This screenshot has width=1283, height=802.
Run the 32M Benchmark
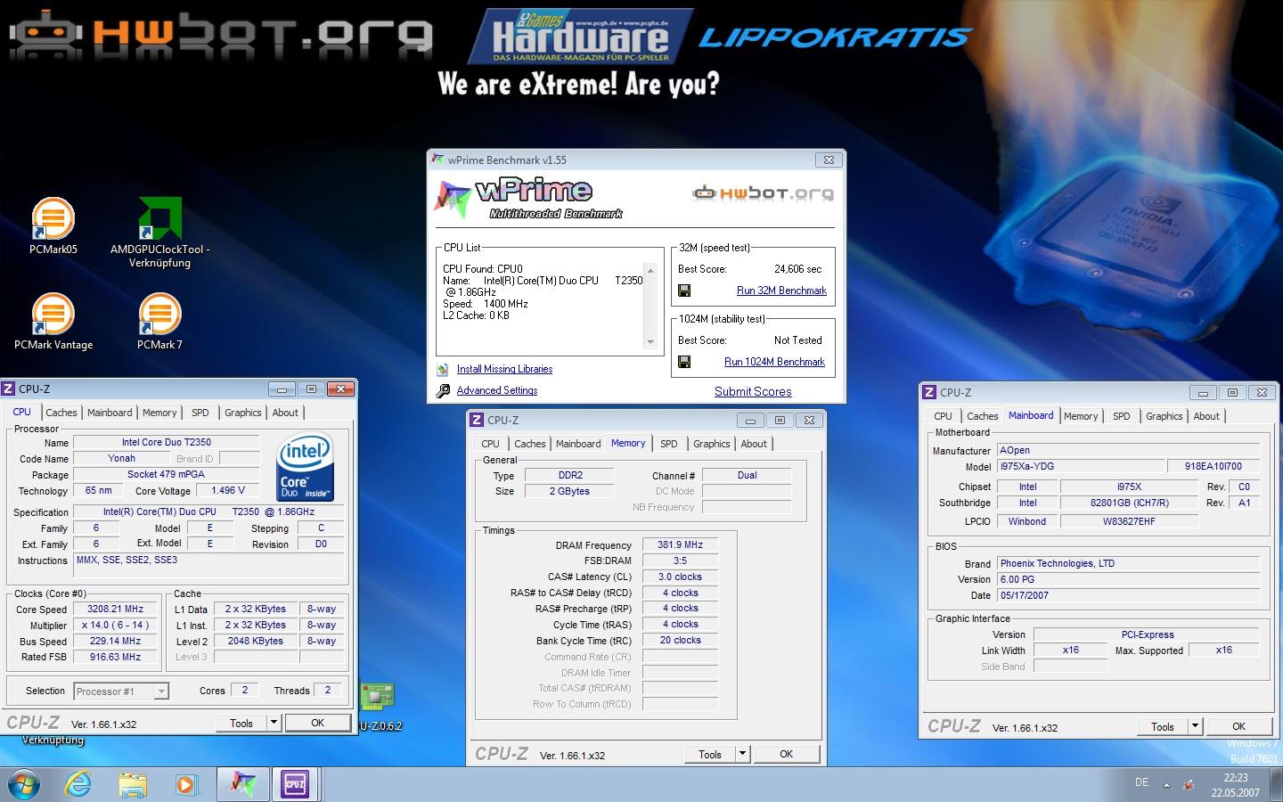(x=781, y=291)
